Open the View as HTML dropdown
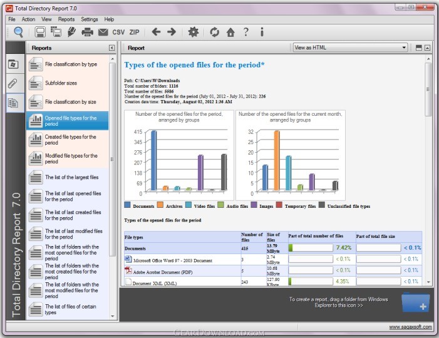 pos(350,48)
